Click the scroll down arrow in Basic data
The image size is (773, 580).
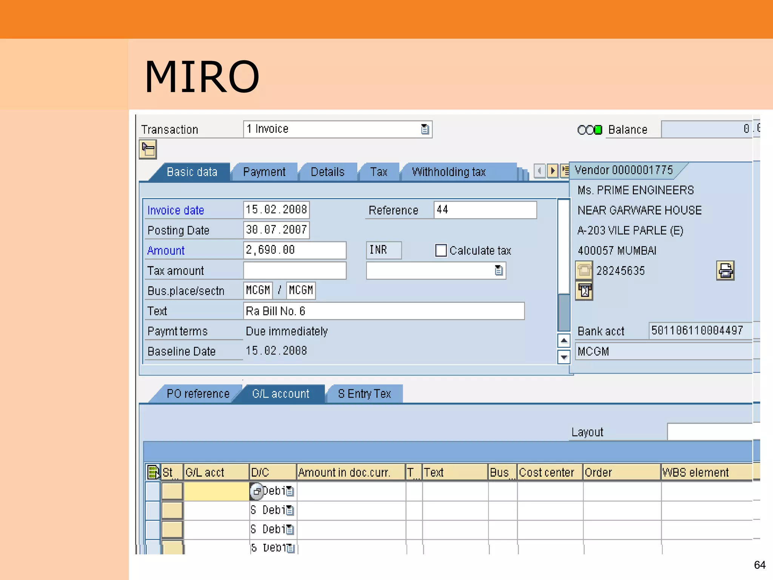pyautogui.click(x=564, y=357)
